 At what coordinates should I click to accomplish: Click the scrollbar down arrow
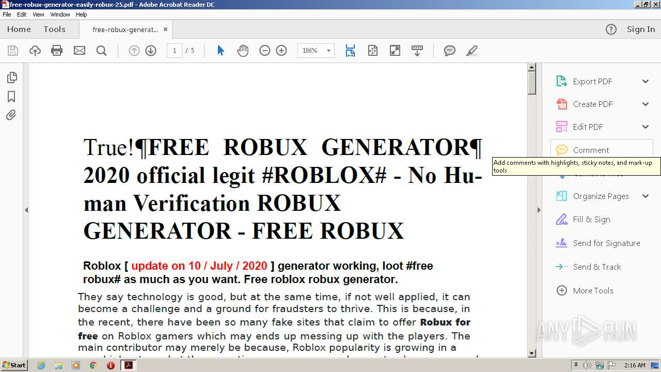point(532,353)
